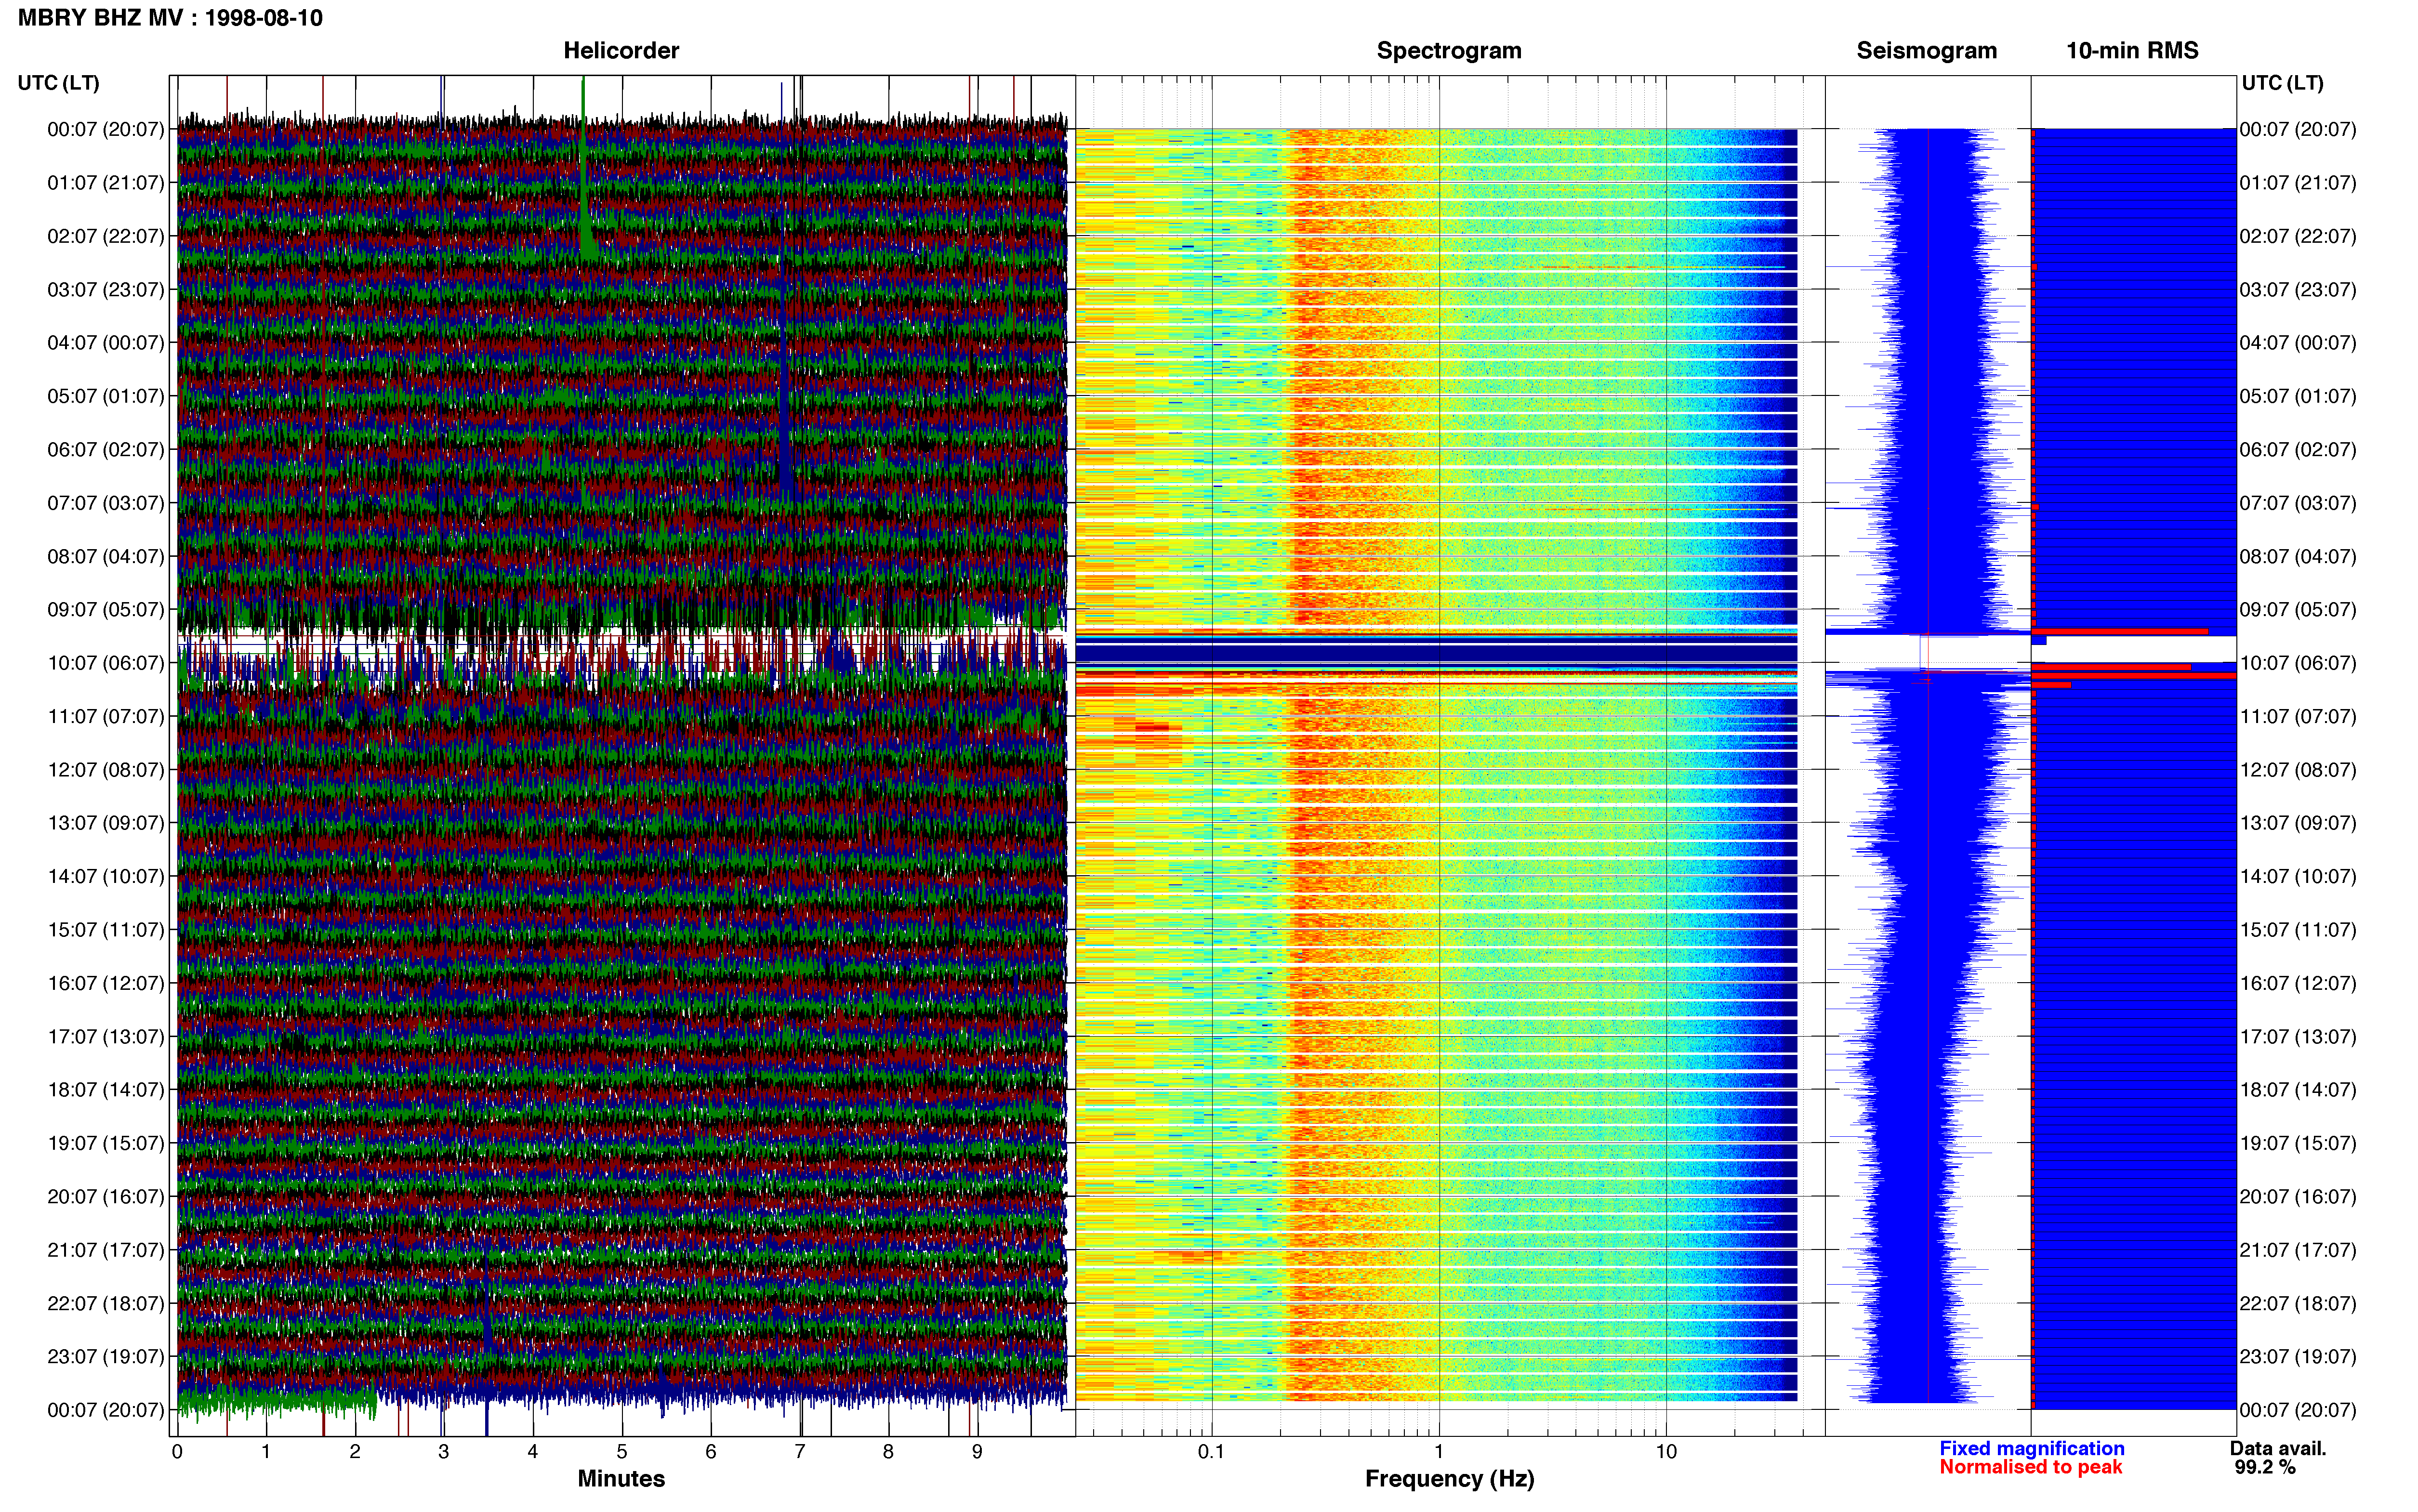
Task: Click the 'Normalised to peak' legend text
Action: (x=2031, y=1468)
